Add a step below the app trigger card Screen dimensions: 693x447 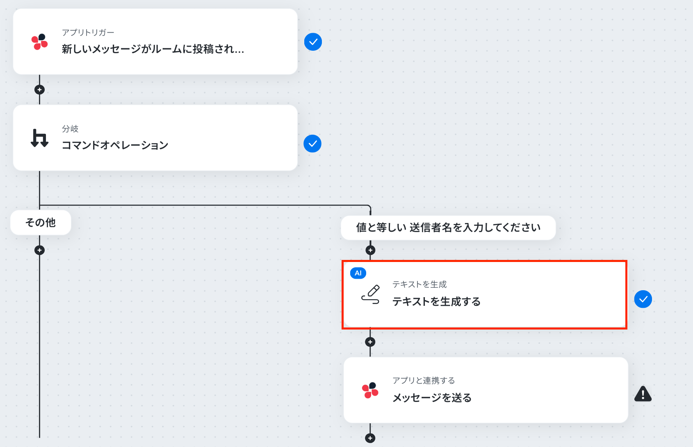point(39,90)
